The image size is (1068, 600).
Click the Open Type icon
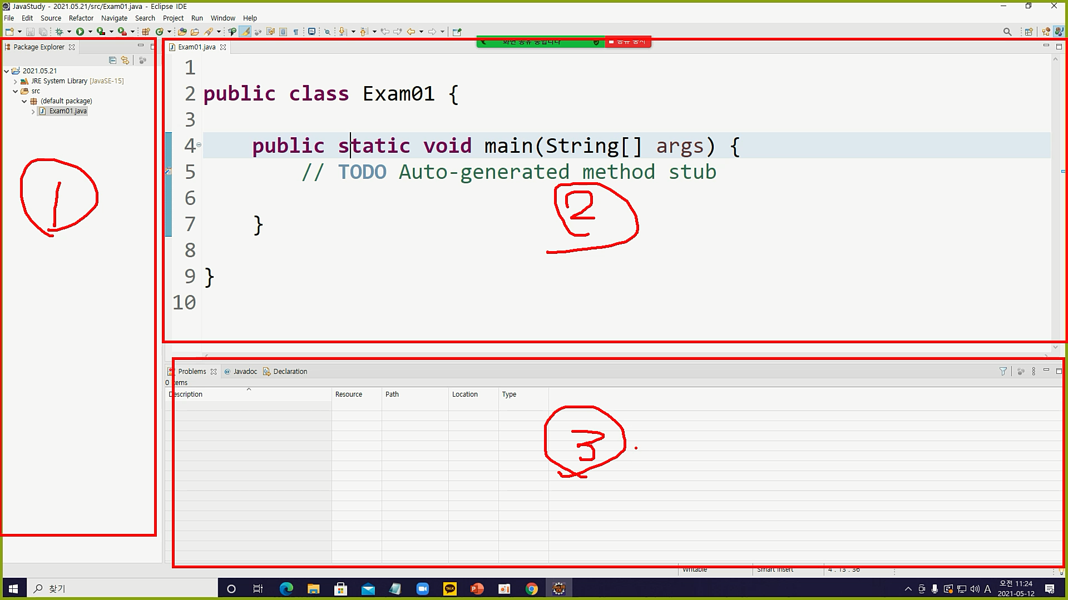(182, 32)
